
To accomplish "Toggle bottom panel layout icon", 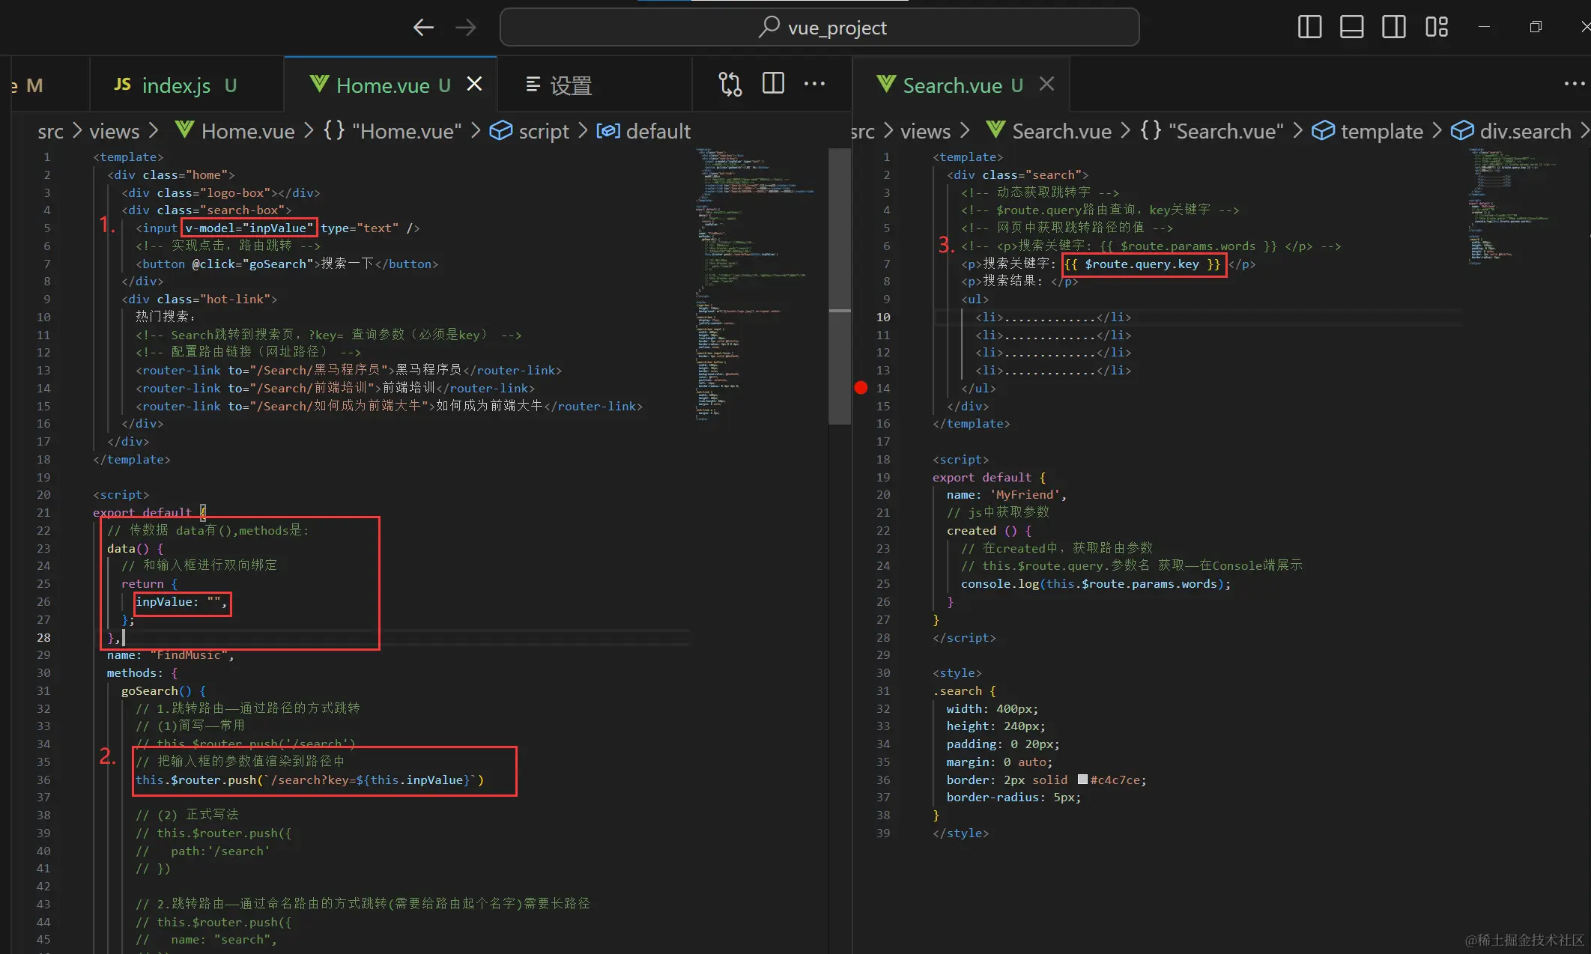I will (1352, 27).
